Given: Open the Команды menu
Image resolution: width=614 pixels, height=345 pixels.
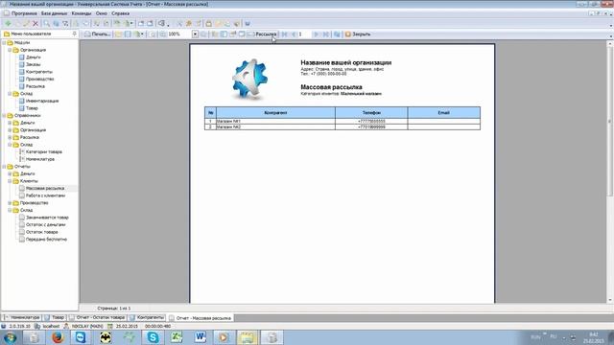Looking at the screenshot, I should (x=82, y=13).
